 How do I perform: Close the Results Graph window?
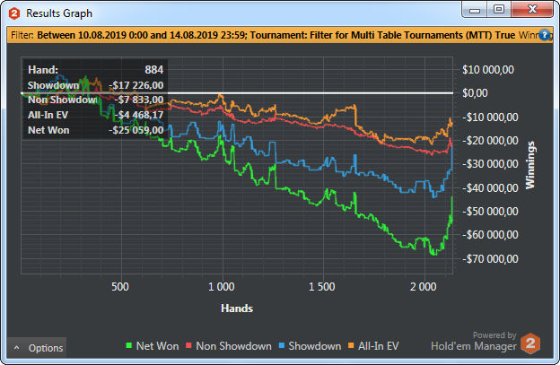click(532, 10)
